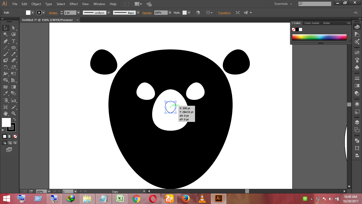Click the Stroke link in control bar

click(53, 13)
